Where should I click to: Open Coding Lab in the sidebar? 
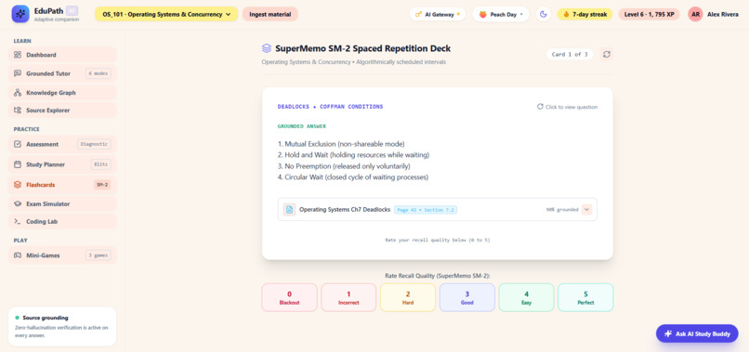(62, 222)
